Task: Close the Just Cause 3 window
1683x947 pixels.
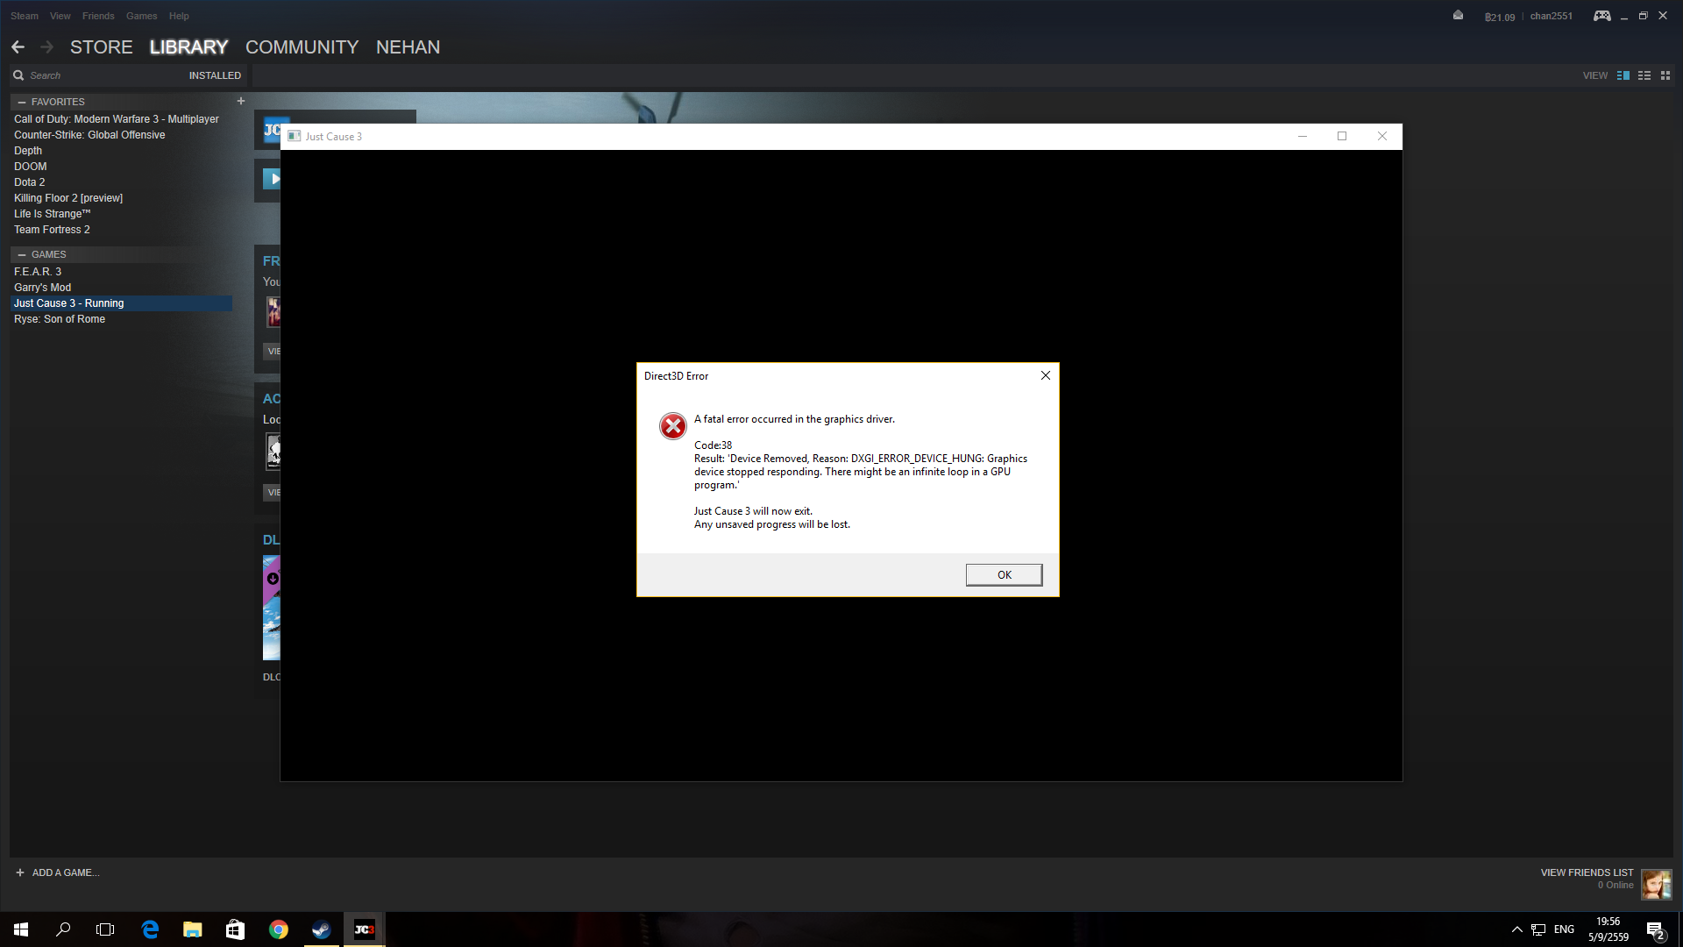Action: [1382, 136]
